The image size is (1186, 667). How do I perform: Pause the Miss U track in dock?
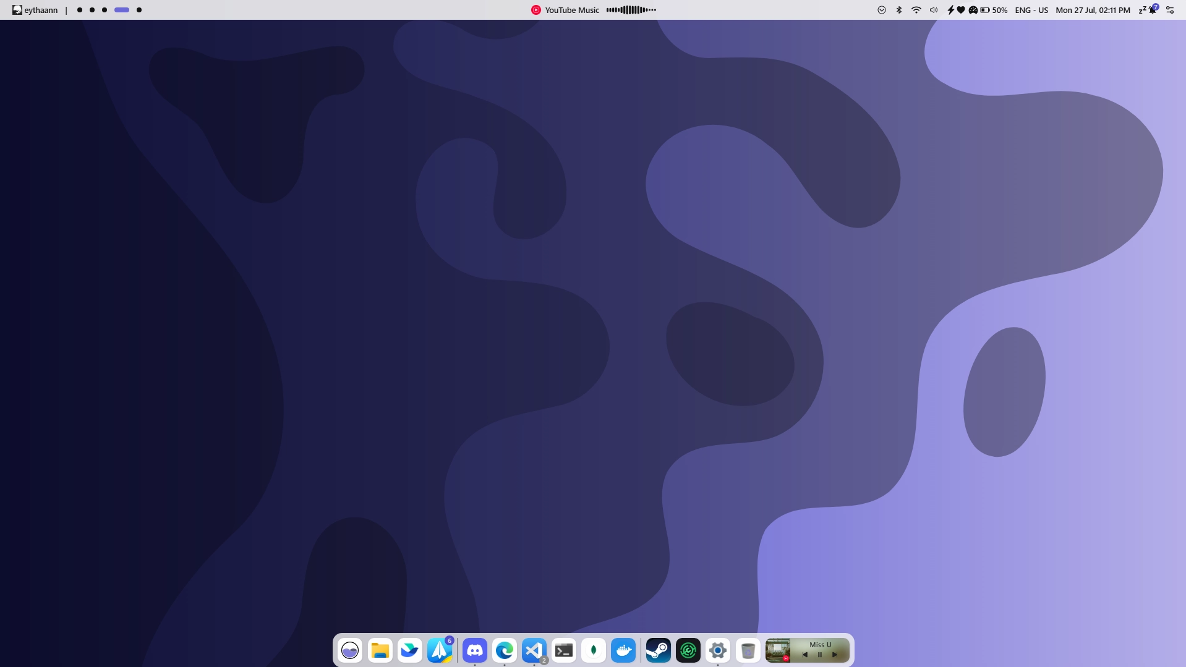tap(820, 655)
